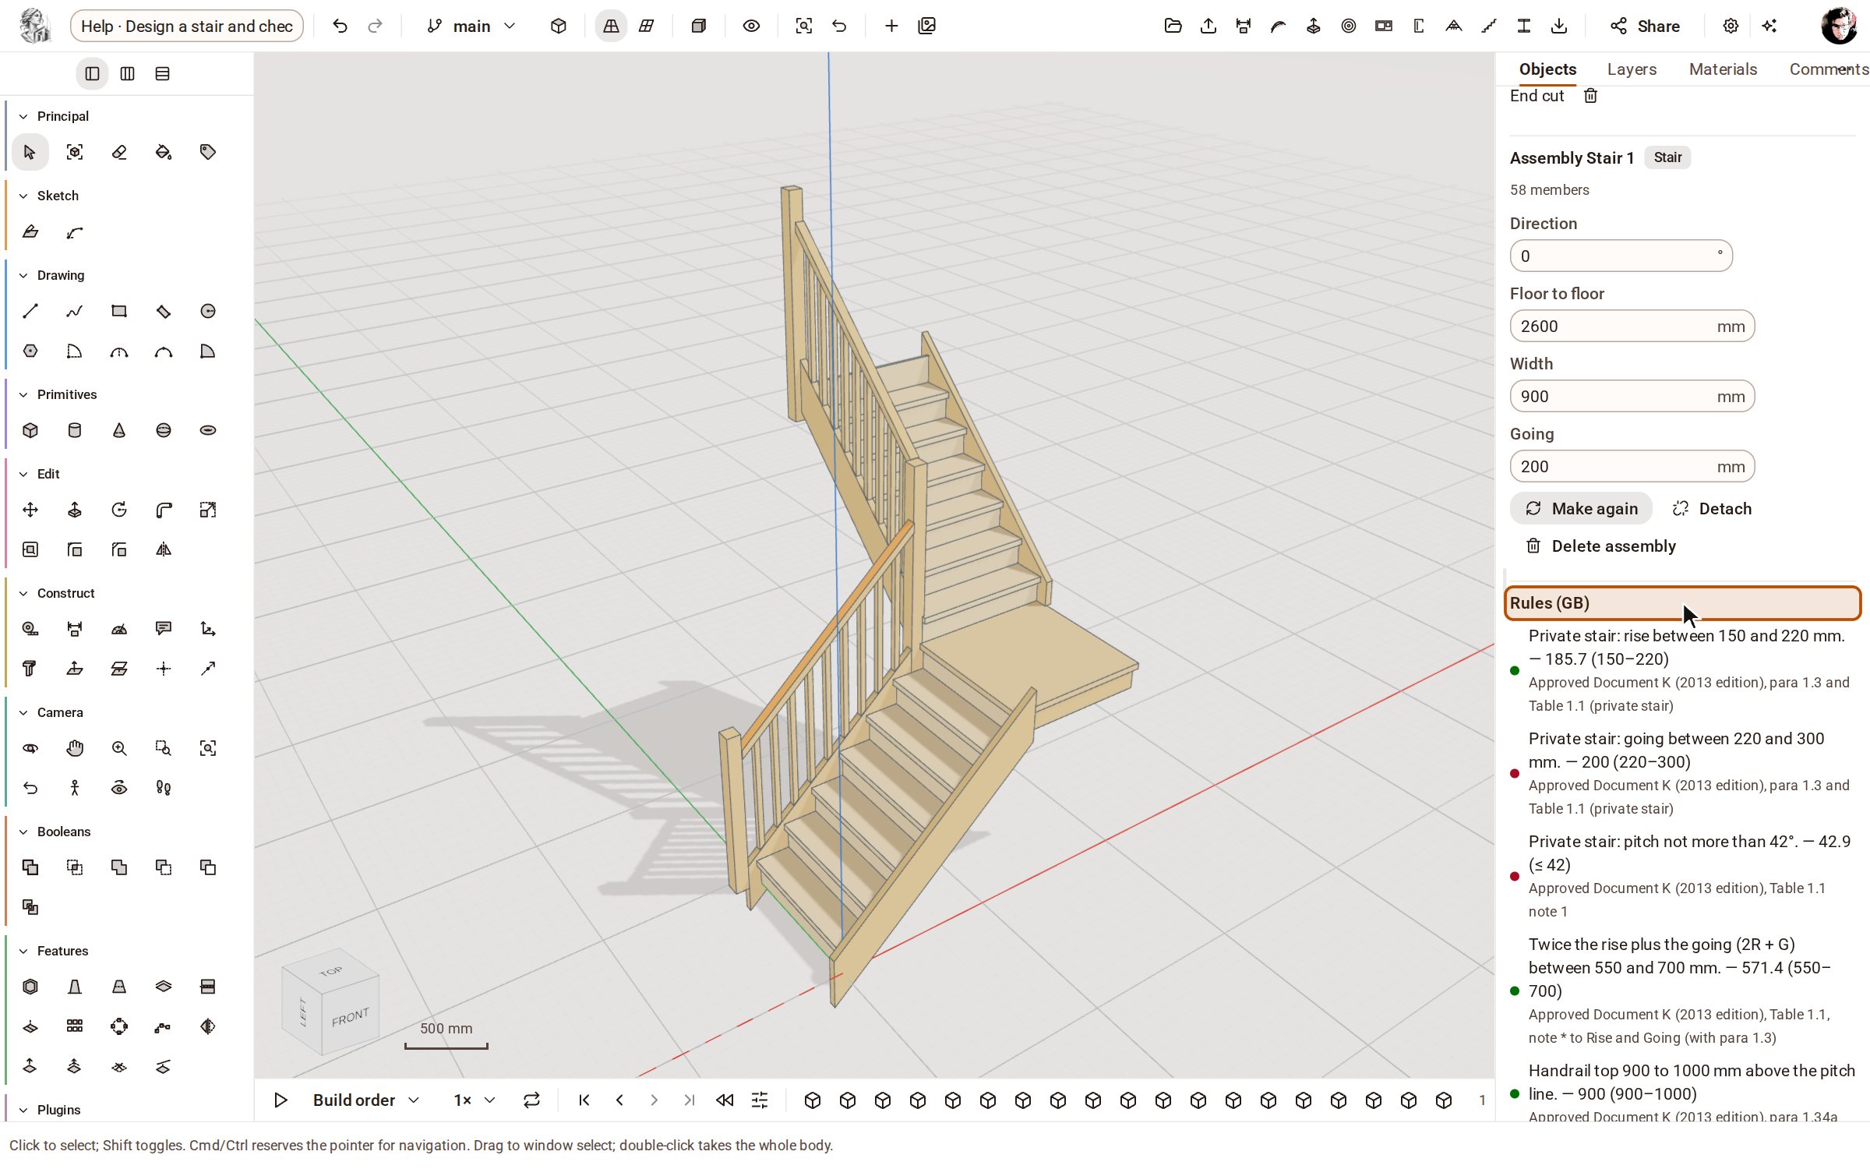The image size is (1870, 1169).
Task: Open the settings gear icon
Action: (x=1731, y=26)
